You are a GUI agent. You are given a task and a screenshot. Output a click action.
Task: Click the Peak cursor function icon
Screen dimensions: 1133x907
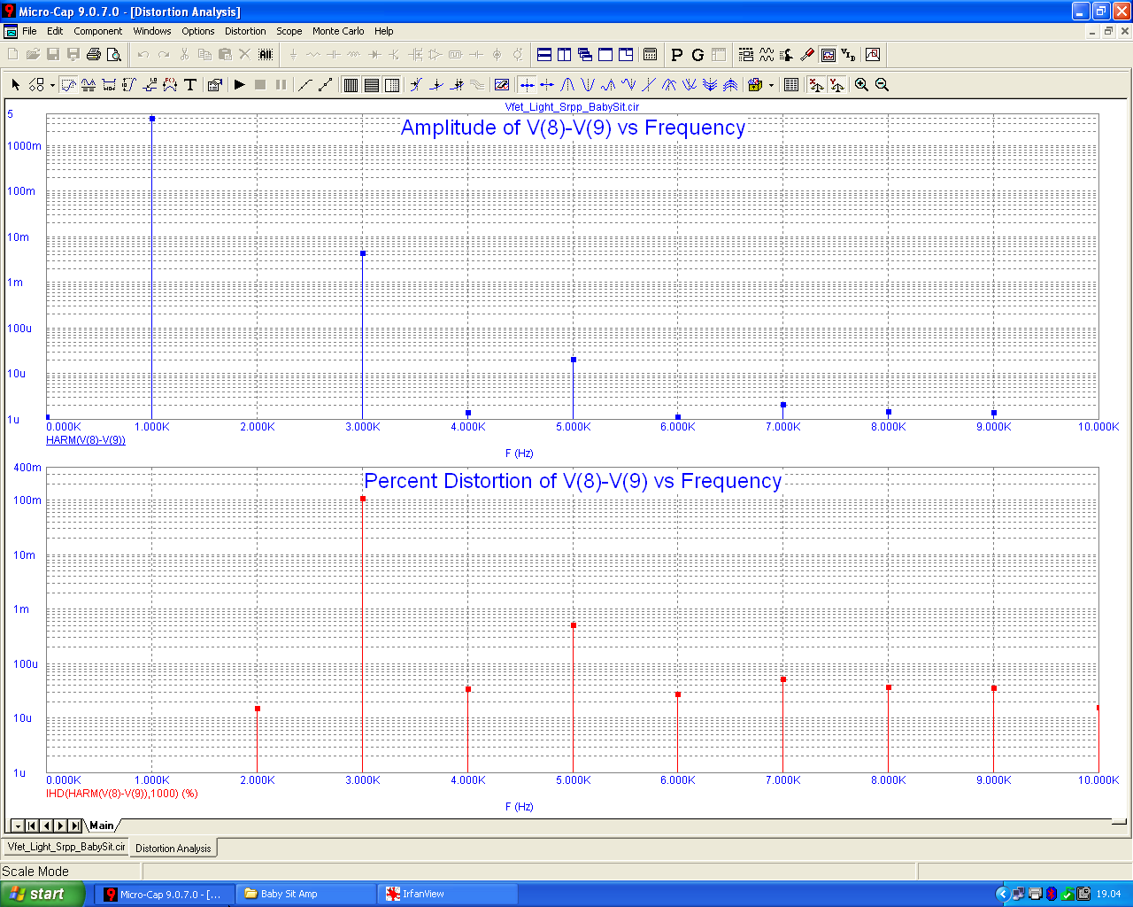click(x=567, y=85)
